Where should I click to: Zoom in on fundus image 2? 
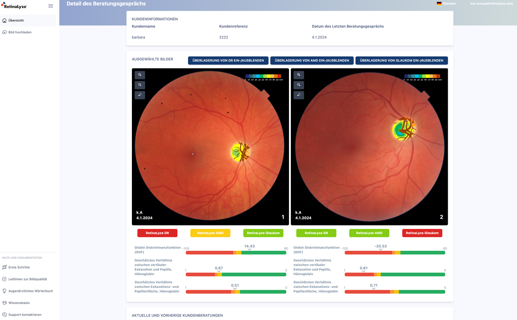click(299, 75)
